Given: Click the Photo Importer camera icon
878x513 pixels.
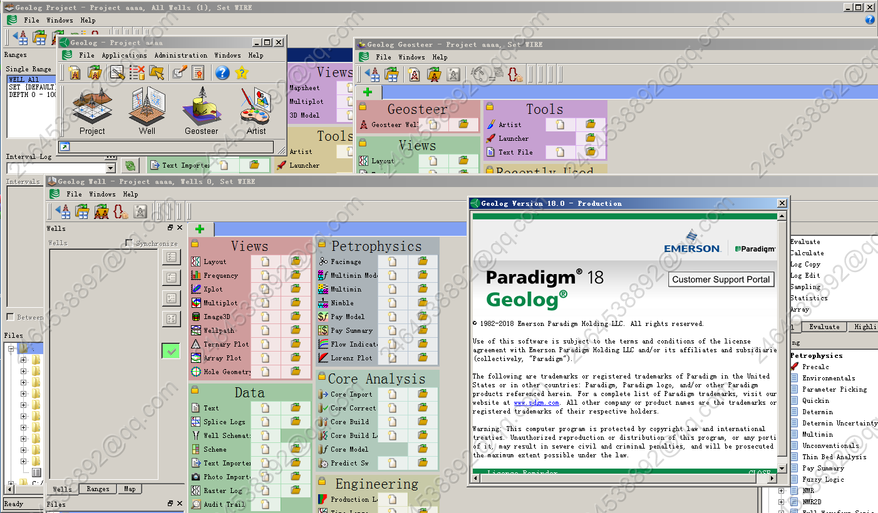Looking at the screenshot, I should point(197,477).
